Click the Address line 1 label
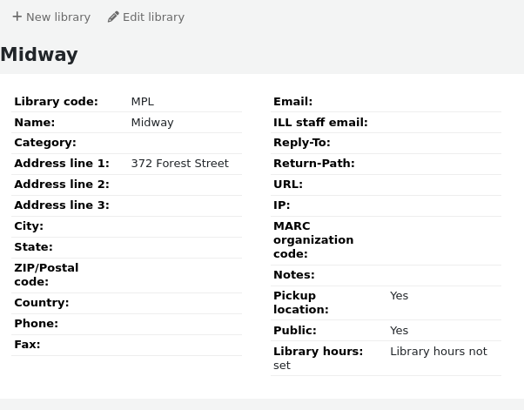Viewport: 524px width, 410px height. point(62,164)
